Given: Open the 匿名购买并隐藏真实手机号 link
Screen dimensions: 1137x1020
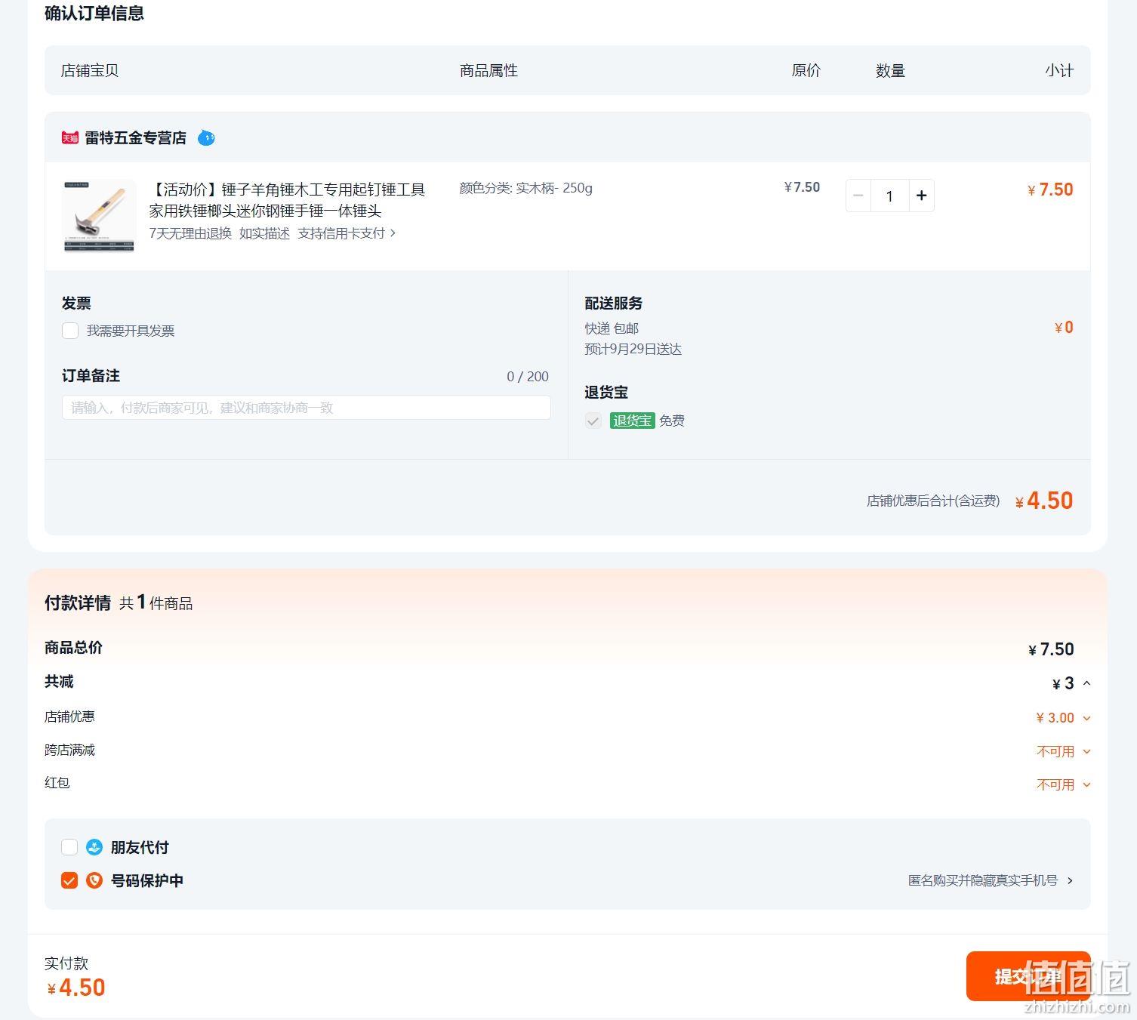Looking at the screenshot, I should pyautogui.click(x=991, y=880).
